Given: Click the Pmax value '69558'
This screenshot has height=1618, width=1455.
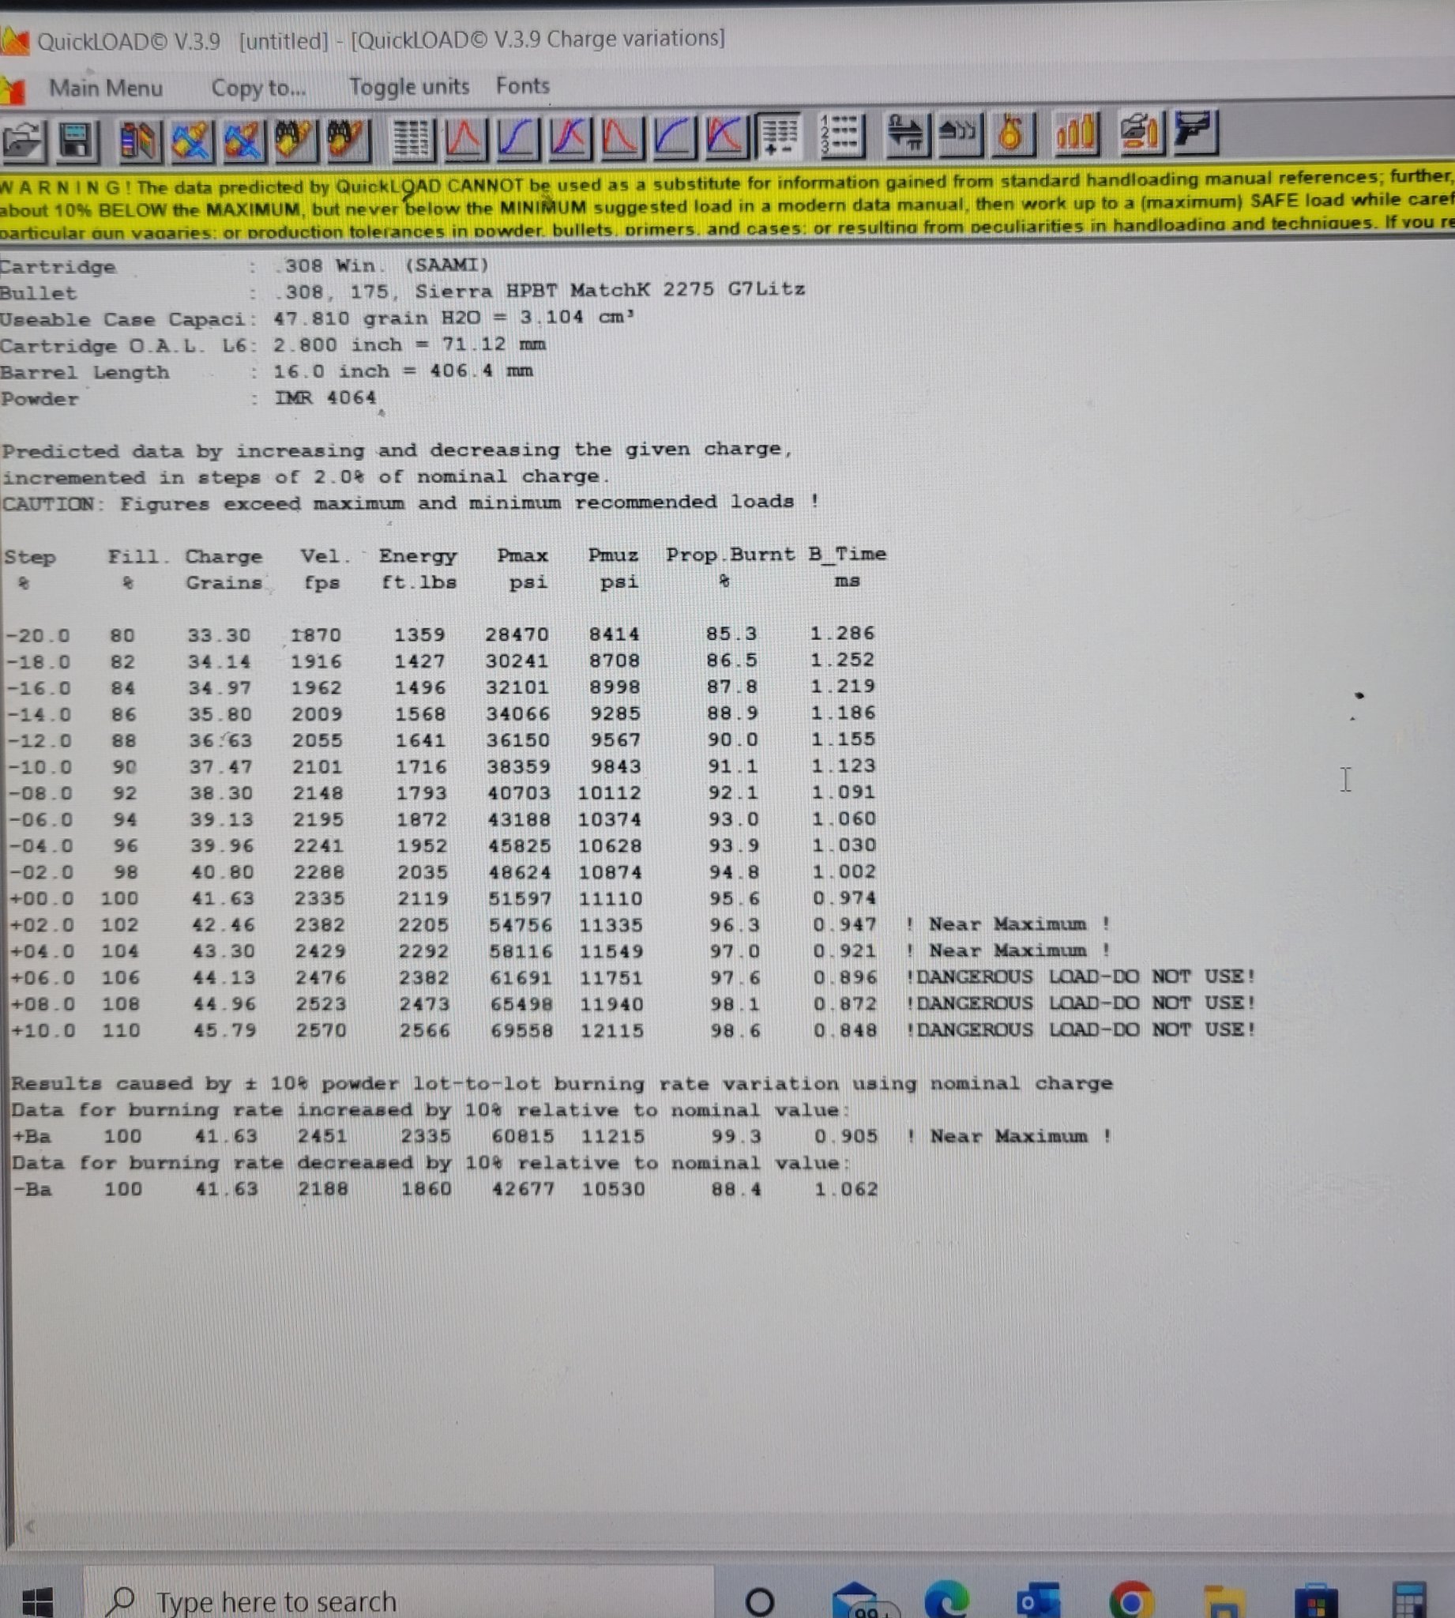Looking at the screenshot, I should coord(521,1030).
